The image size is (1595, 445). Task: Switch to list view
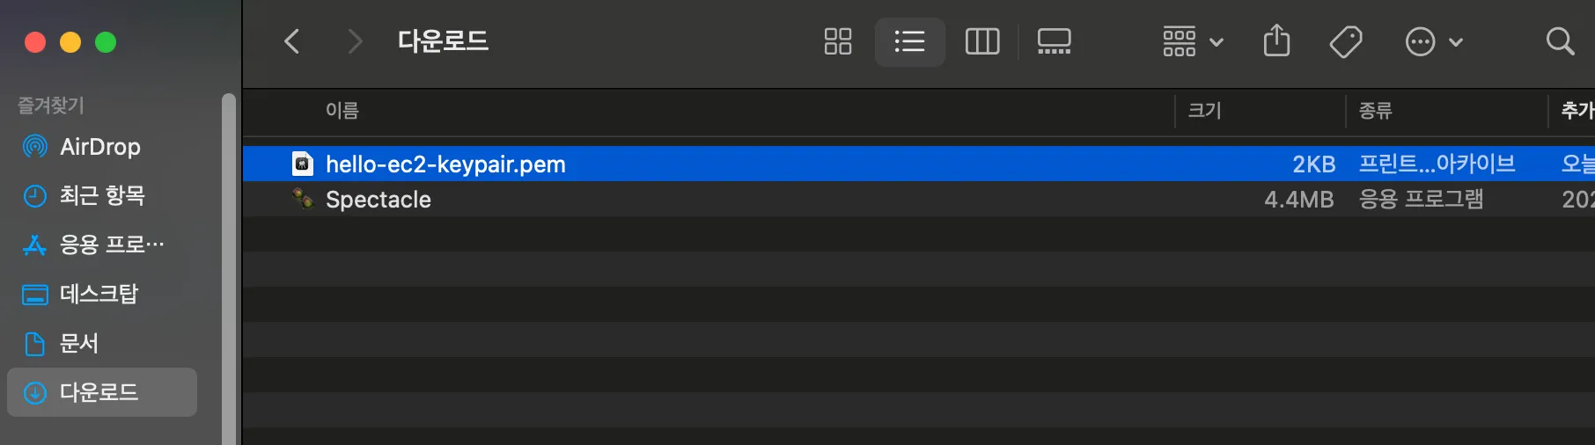coord(909,41)
